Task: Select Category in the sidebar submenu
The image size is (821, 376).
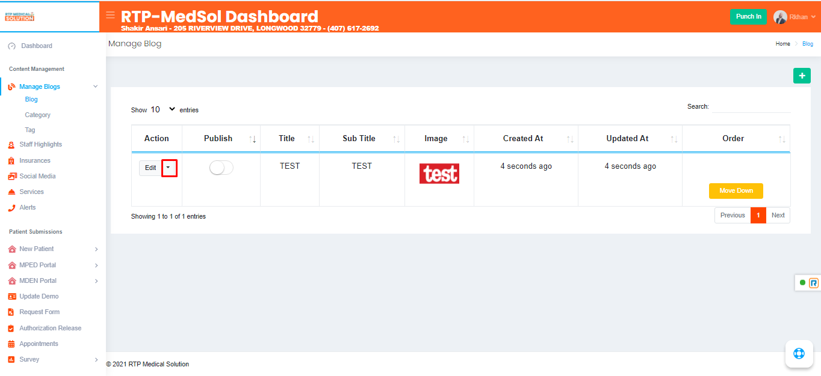Action: (x=38, y=115)
